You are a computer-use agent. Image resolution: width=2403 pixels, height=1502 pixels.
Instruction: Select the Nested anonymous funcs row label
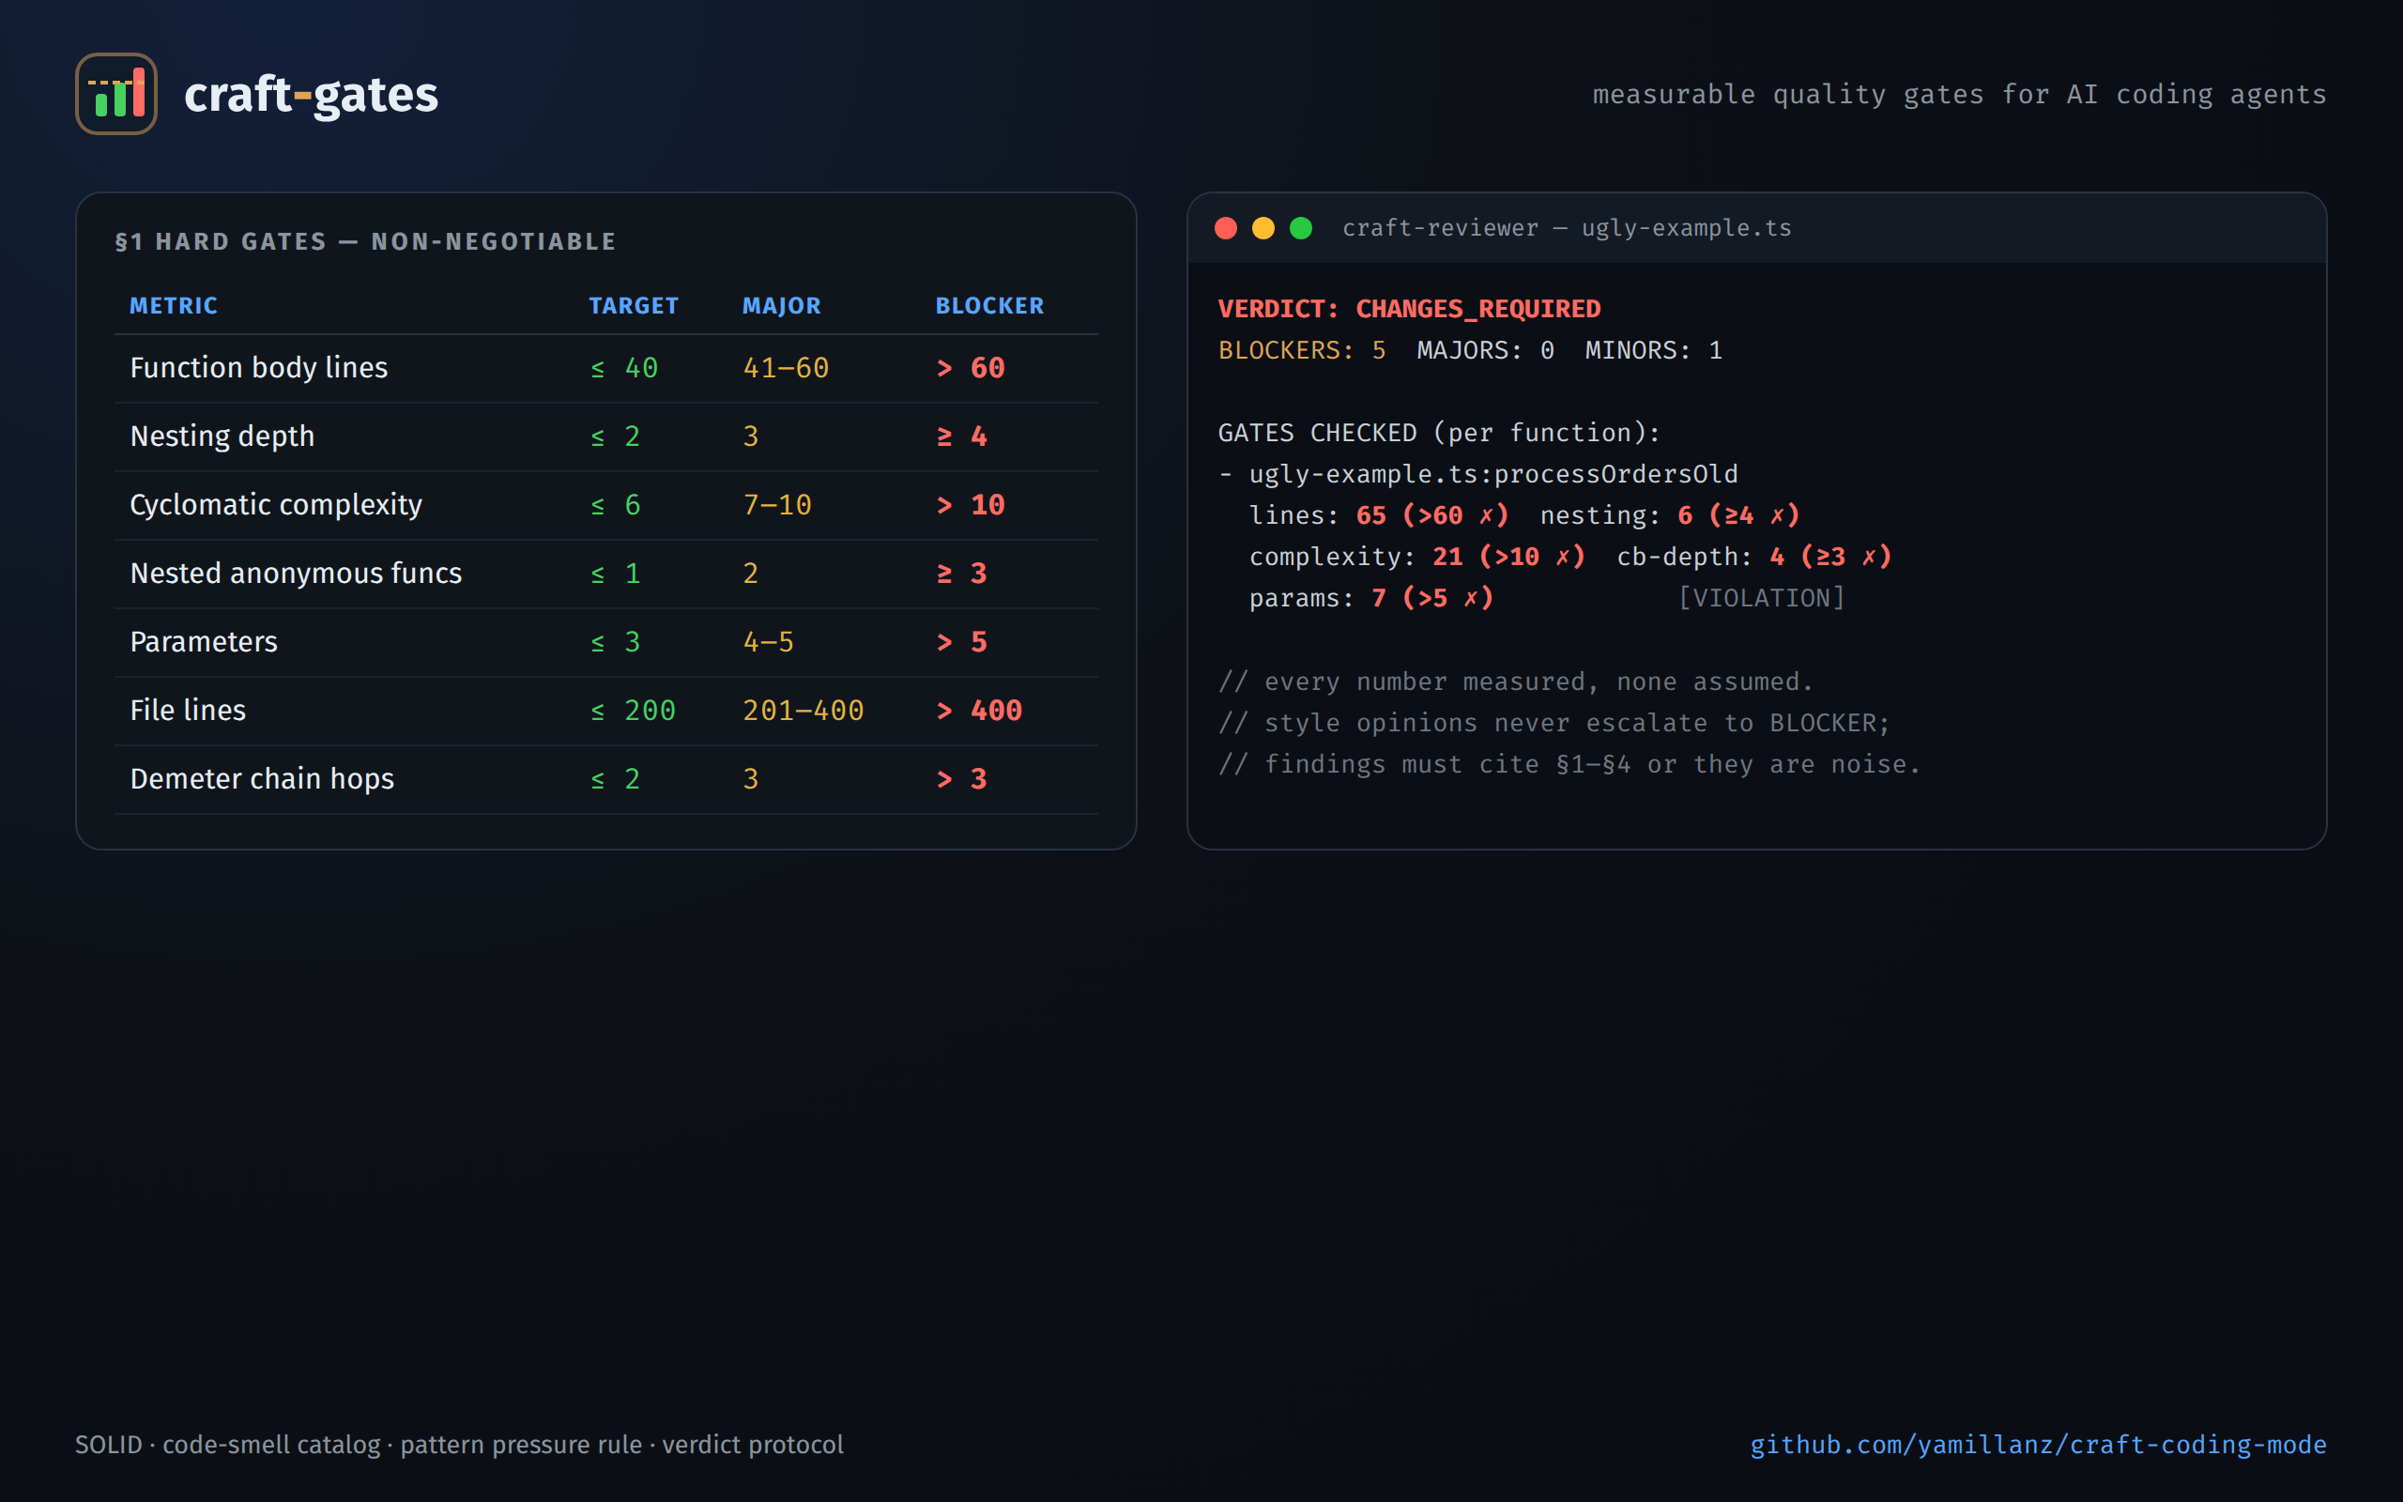[x=296, y=574]
